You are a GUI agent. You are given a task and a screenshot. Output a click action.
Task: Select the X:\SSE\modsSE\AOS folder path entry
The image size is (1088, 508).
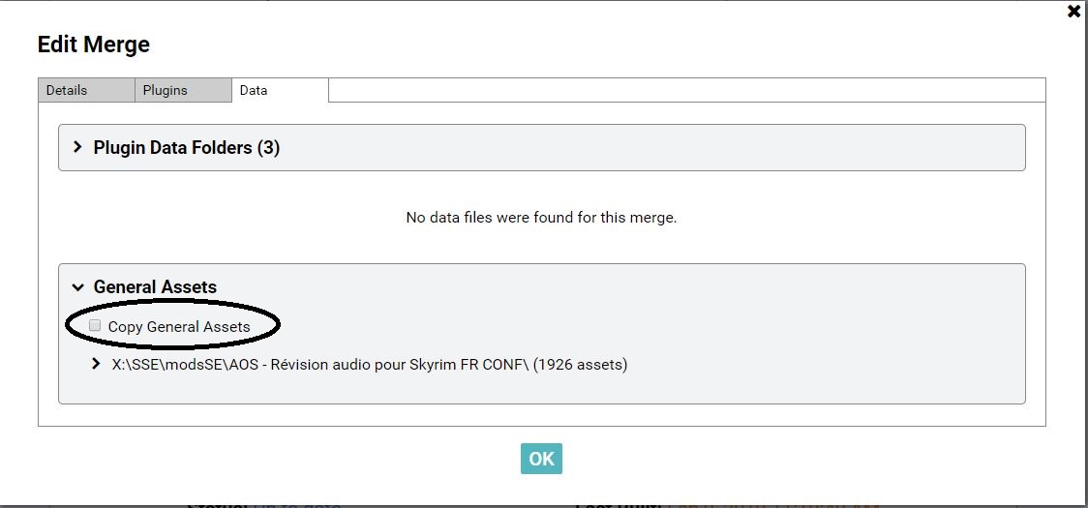point(369,365)
